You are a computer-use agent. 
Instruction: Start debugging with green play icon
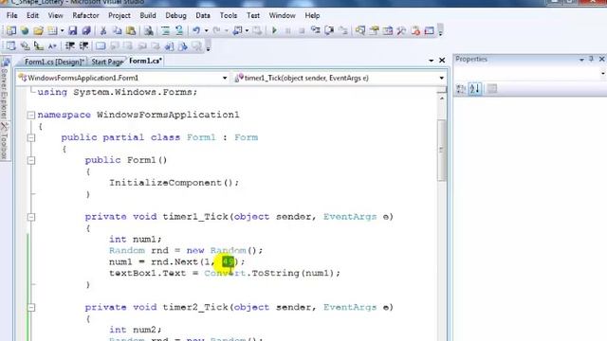click(274, 30)
